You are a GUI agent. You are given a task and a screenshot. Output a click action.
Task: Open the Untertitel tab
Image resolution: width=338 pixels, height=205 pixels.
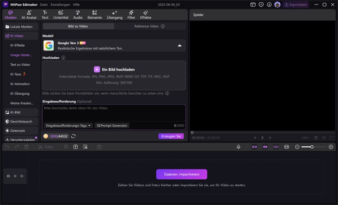click(61, 15)
